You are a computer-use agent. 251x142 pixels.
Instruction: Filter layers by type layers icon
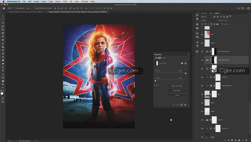221,17
